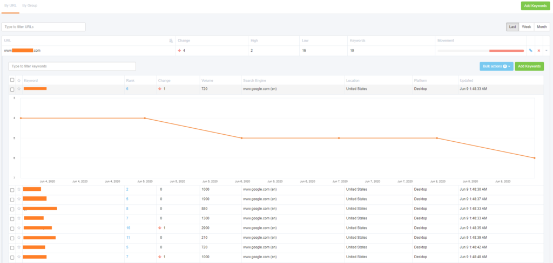Switch to the By URL tab
Image resolution: width=553 pixels, height=263 pixels.
(x=10, y=5)
